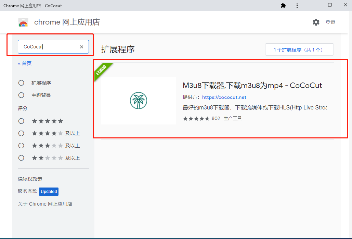Choose four stars and above filter

click(21, 133)
